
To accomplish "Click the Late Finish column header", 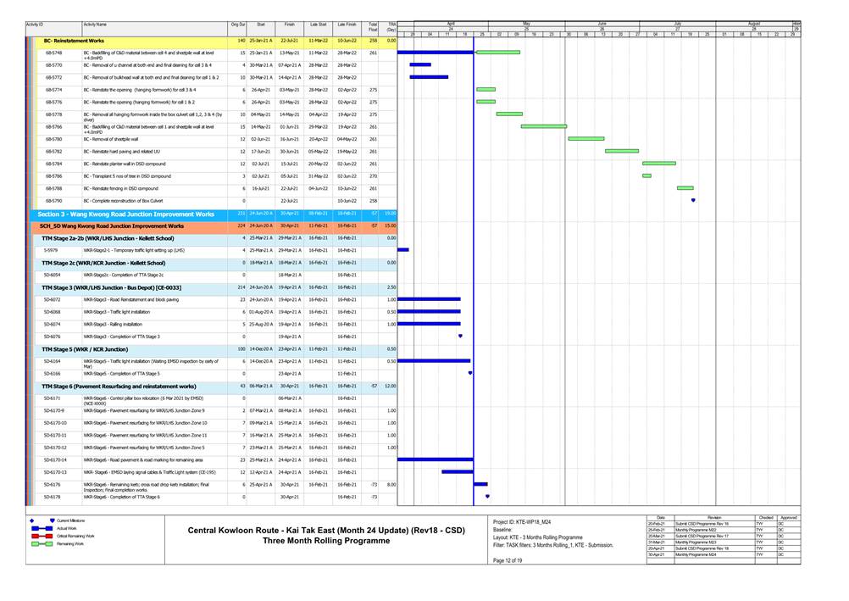I will (x=347, y=25).
